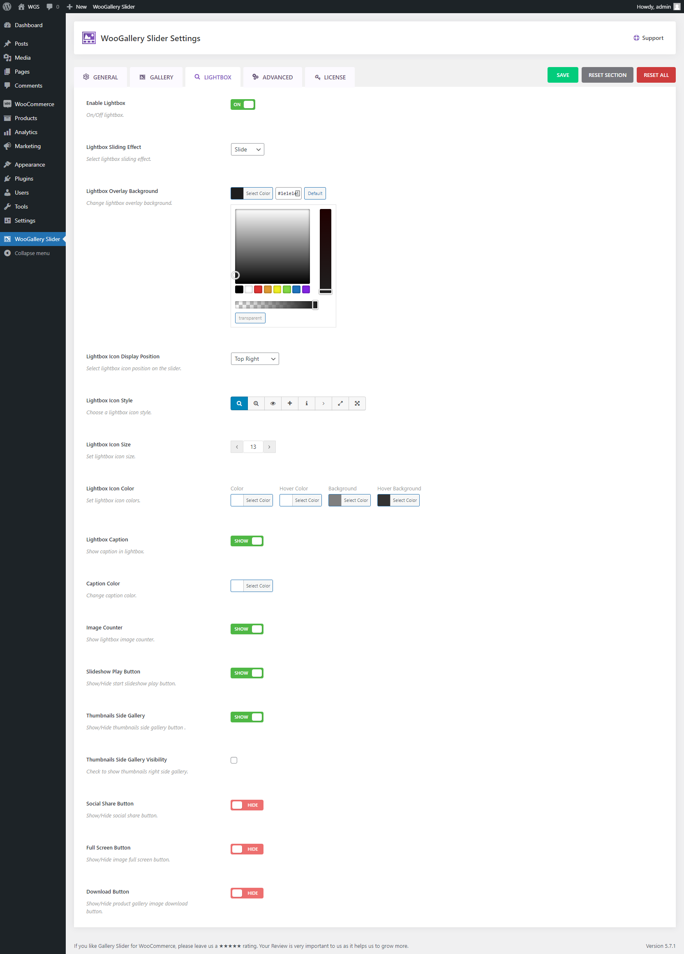Expand the Lightbox Icon Display Position dropdown

(x=254, y=359)
